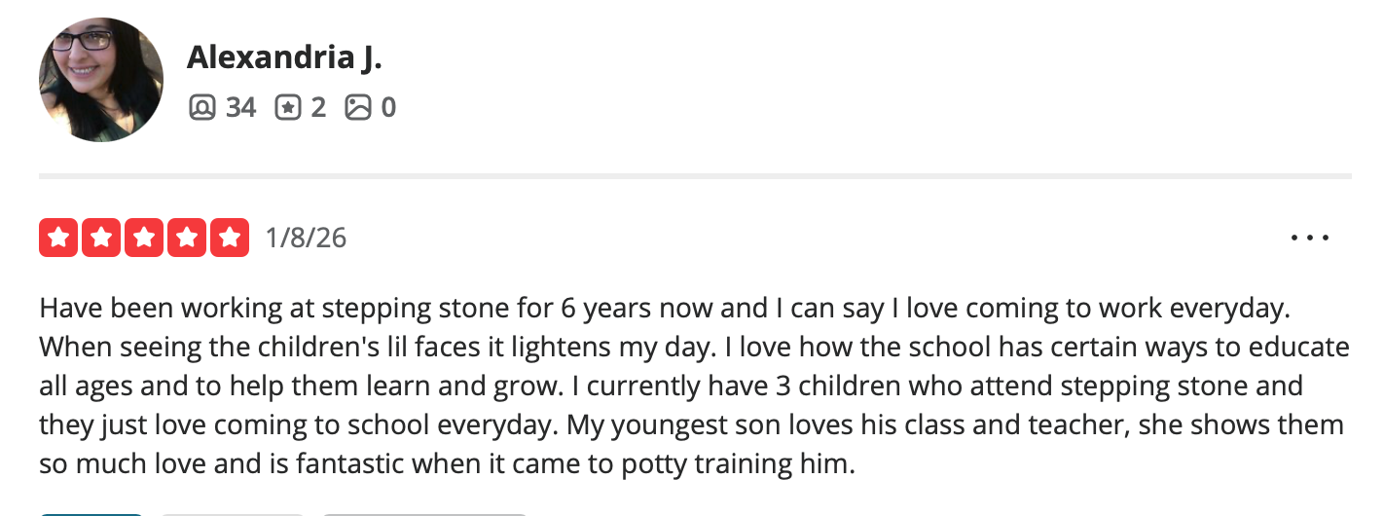Screen dimensions: 1384x516
Task: Click the reviews star-badge icon beside 2
Action: (287, 107)
